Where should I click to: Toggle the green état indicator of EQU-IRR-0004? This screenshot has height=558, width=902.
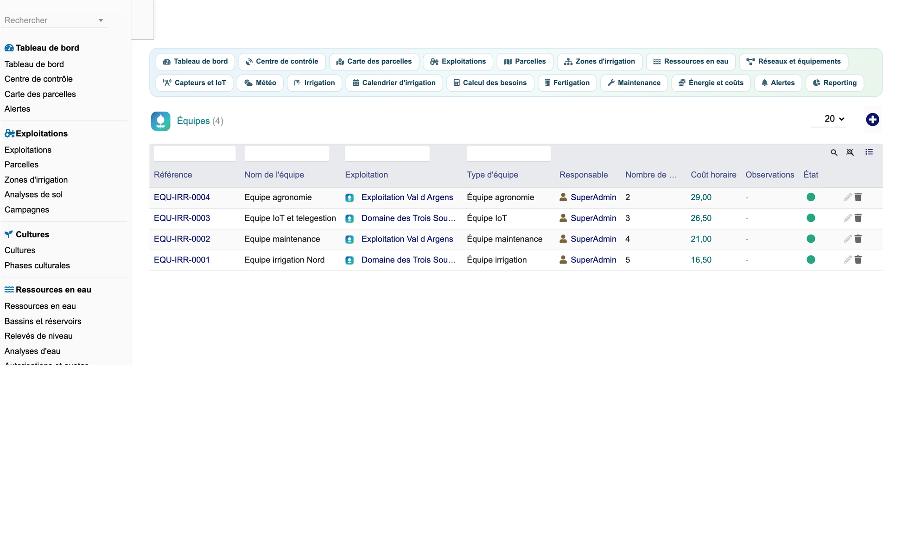[811, 197]
